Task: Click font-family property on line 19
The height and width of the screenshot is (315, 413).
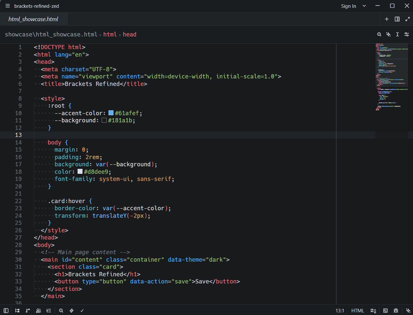Action: point(73,179)
